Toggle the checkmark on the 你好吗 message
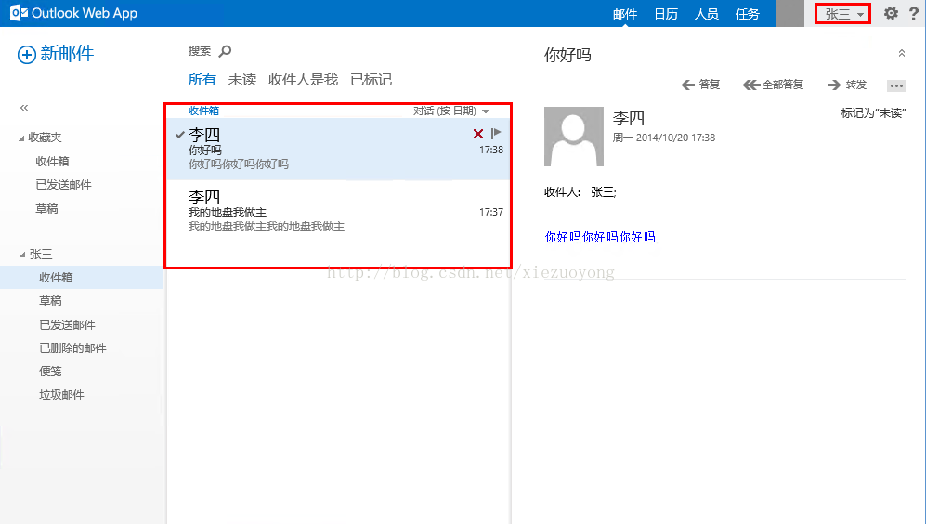 [x=180, y=135]
